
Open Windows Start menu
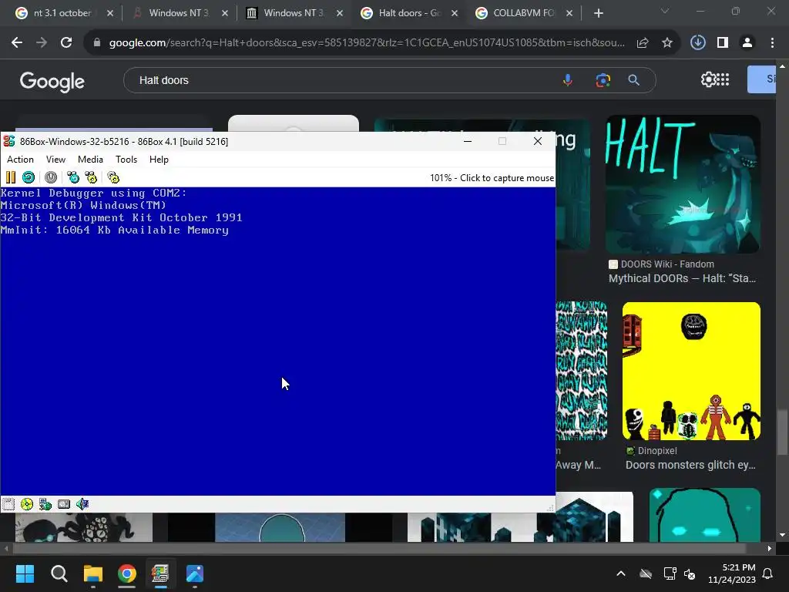pos(25,573)
